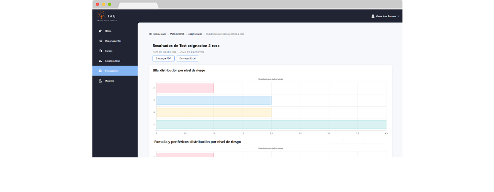Click the Evaluaciones clipboard icon
The width and height of the screenshot is (494, 192).
(x=100, y=71)
